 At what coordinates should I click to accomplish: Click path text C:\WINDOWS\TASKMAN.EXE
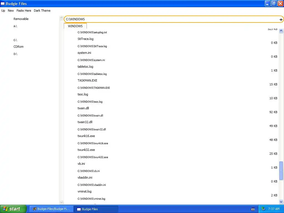point(94,88)
